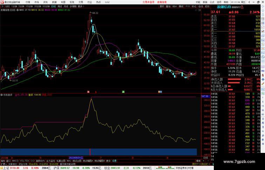The image size is (265, 170).
Task: Open the 资金分布 tab
Action: coord(23,164)
